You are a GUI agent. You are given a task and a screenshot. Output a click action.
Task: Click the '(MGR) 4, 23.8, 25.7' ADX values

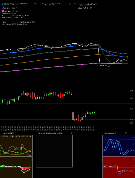click(x=28, y=22)
